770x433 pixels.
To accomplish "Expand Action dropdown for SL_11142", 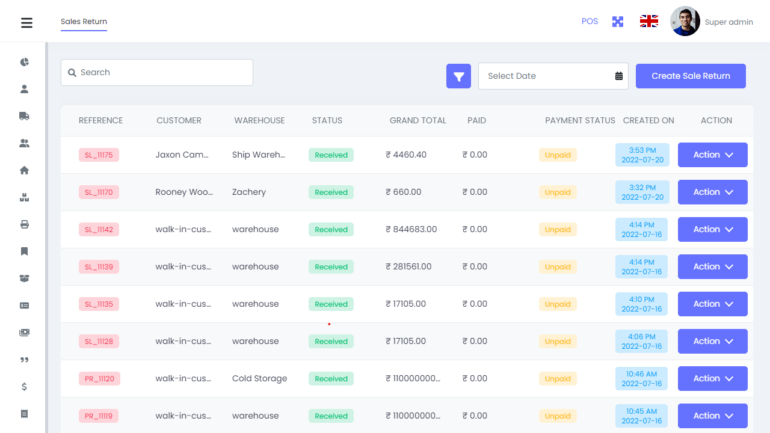I will coord(712,230).
